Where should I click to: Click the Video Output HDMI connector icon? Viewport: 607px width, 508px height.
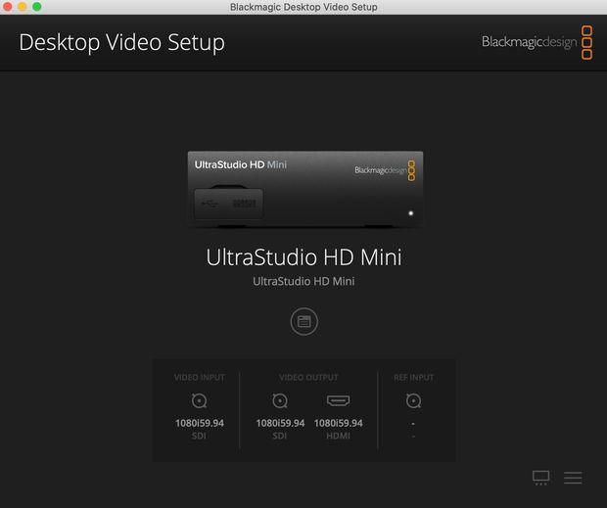(x=339, y=400)
